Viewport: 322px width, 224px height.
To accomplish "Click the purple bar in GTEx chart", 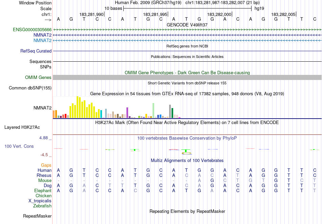I will point(127,113).
